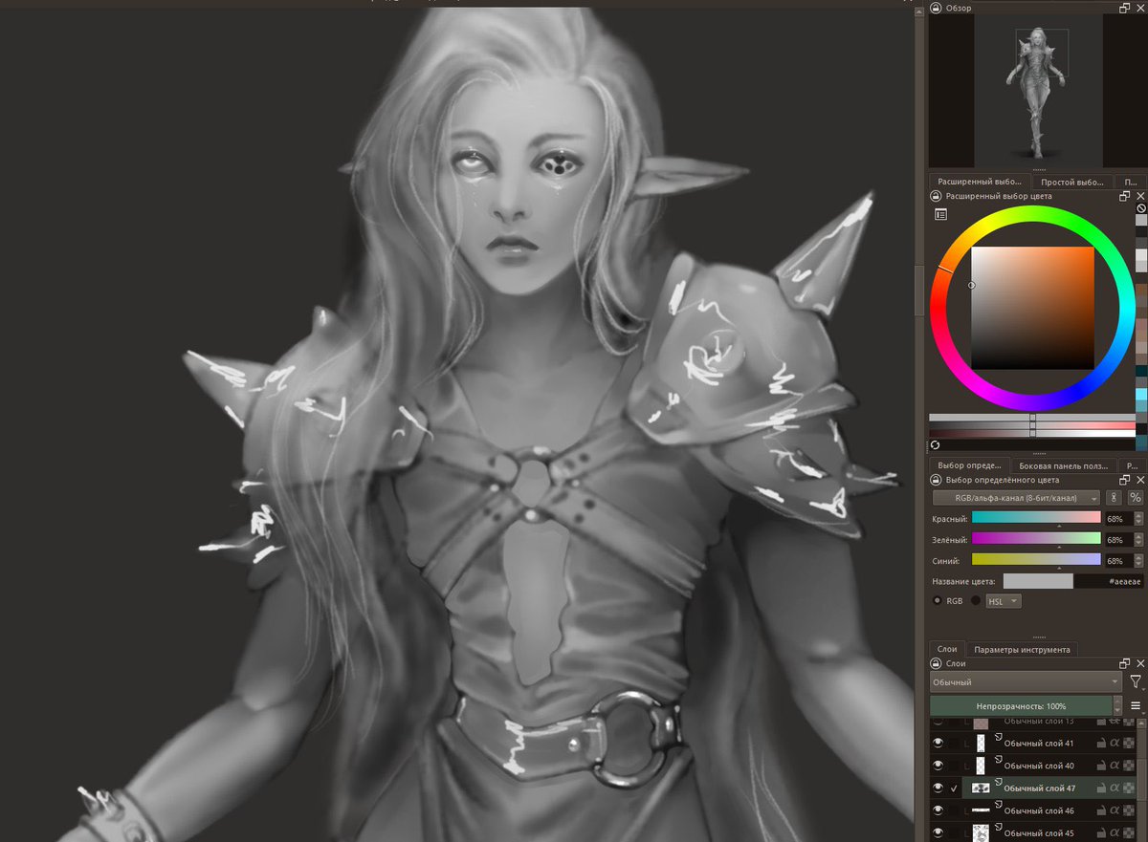Float the Расширенный выбор цвета docker
The image size is (1148, 842).
click(1125, 196)
